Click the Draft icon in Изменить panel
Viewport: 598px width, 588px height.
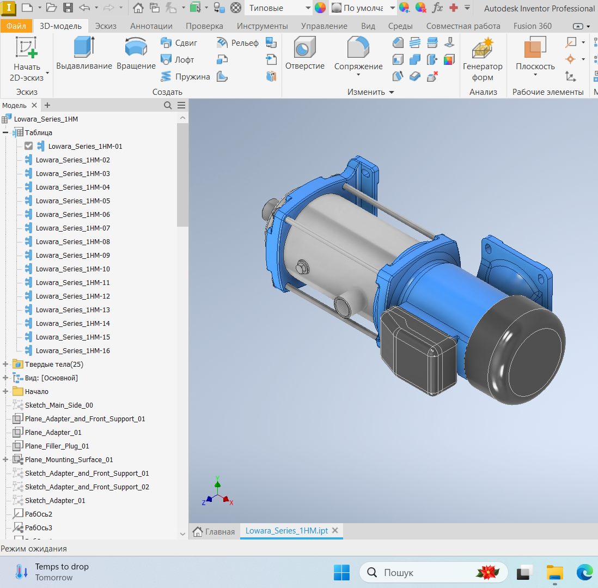click(398, 77)
